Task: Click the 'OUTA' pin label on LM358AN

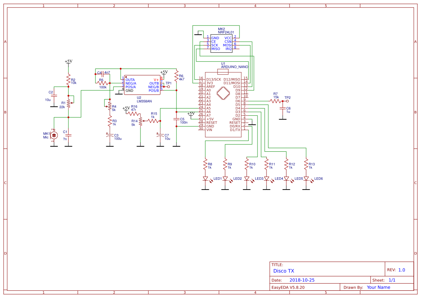Action: pyautogui.click(x=130, y=80)
